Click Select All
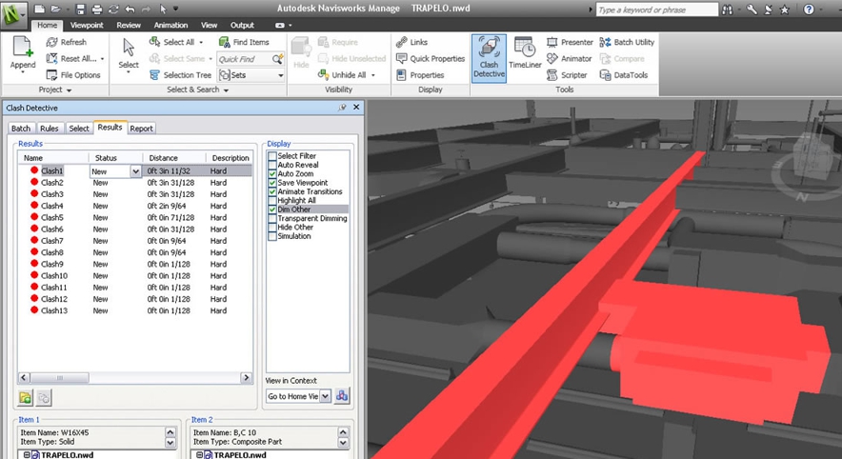Screen dimensions: 842x459 173,42
